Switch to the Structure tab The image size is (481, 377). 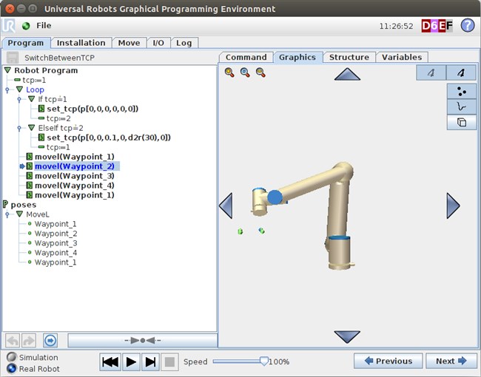[349, 58]
